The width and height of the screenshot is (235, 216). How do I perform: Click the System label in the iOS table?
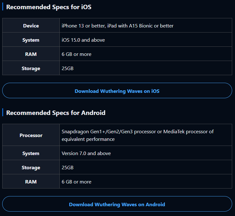pos(31,39)
